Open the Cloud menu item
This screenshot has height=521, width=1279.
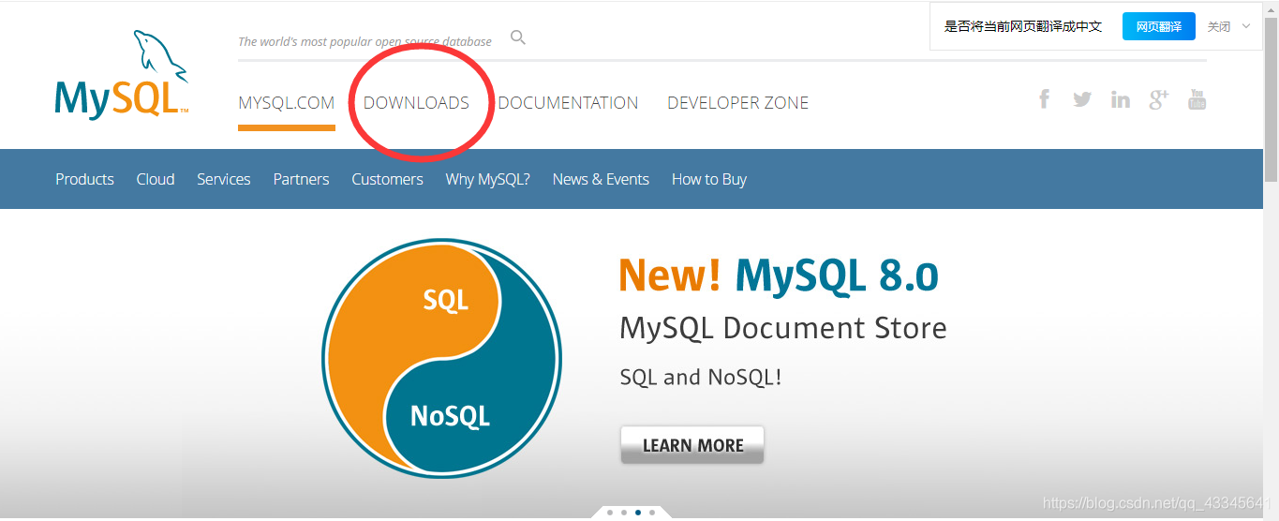[x=156, y=179]
